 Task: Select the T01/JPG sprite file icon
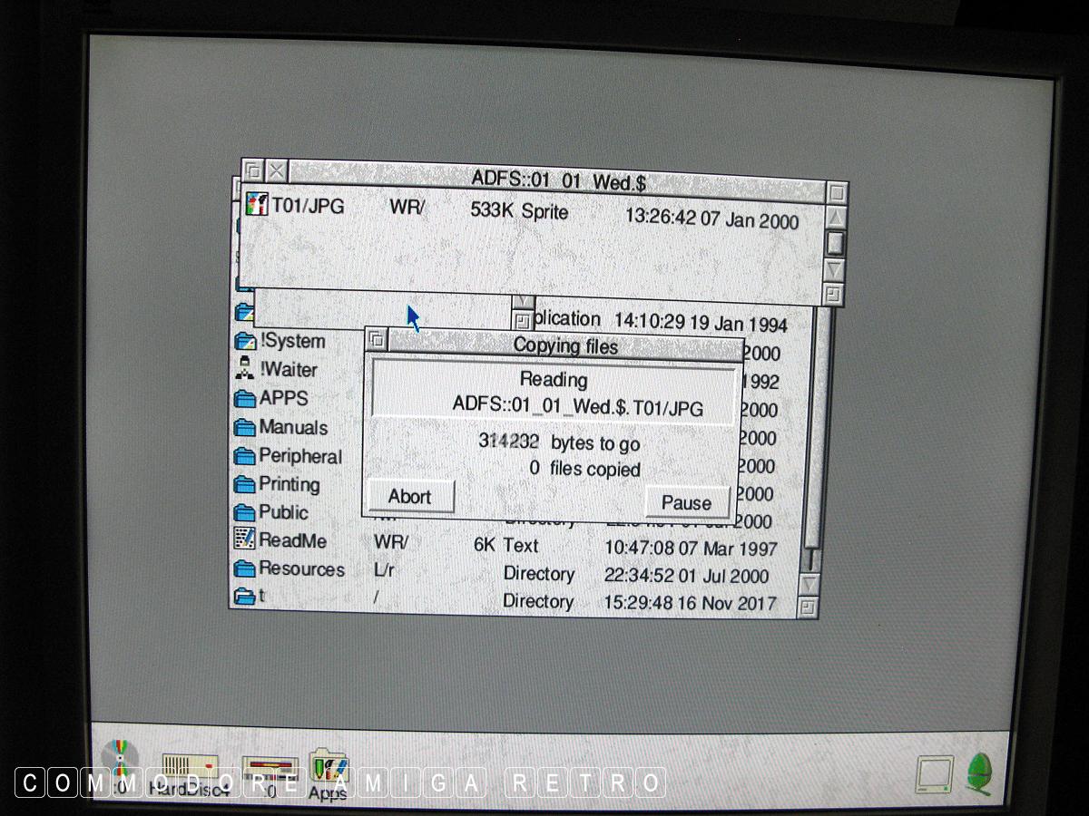[x=258, y=206]
